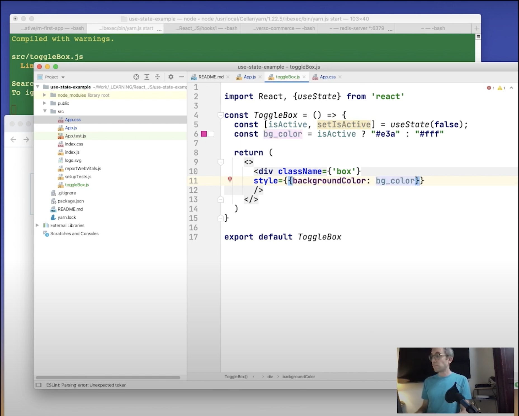
Task: Click the error lightbulb on line 11
Action: tap(230, 179)
